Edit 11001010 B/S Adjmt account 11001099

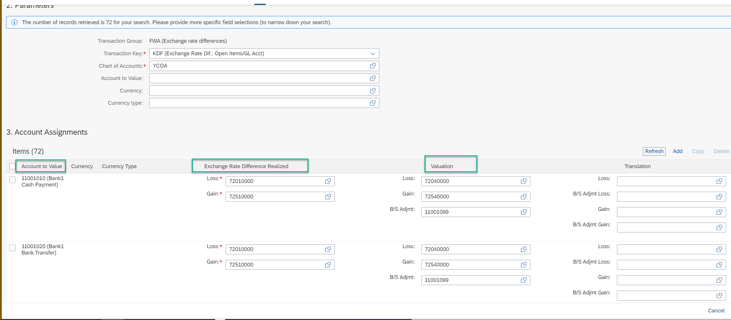coord(476,212)
